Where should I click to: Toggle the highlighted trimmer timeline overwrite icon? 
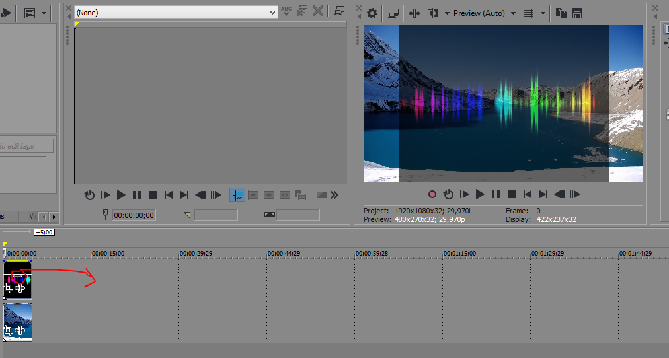point(237,196)
